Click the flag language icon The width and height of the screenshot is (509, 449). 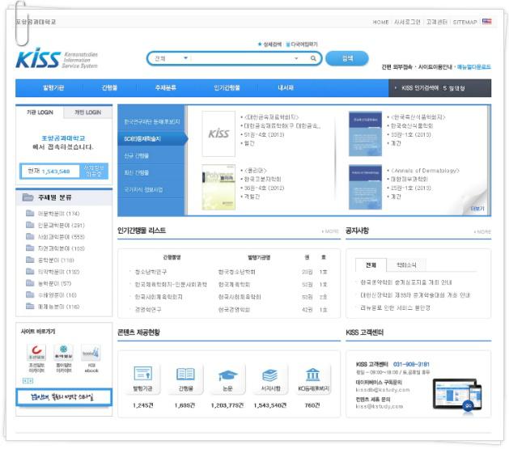point(486,21)
